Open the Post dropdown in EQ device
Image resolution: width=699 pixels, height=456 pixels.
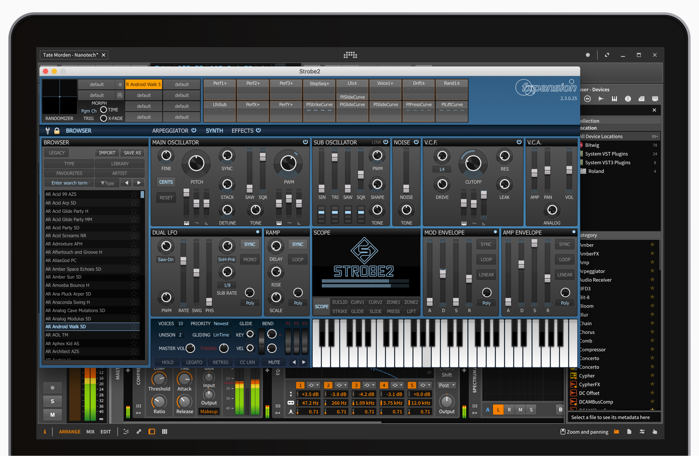(447, 385)
